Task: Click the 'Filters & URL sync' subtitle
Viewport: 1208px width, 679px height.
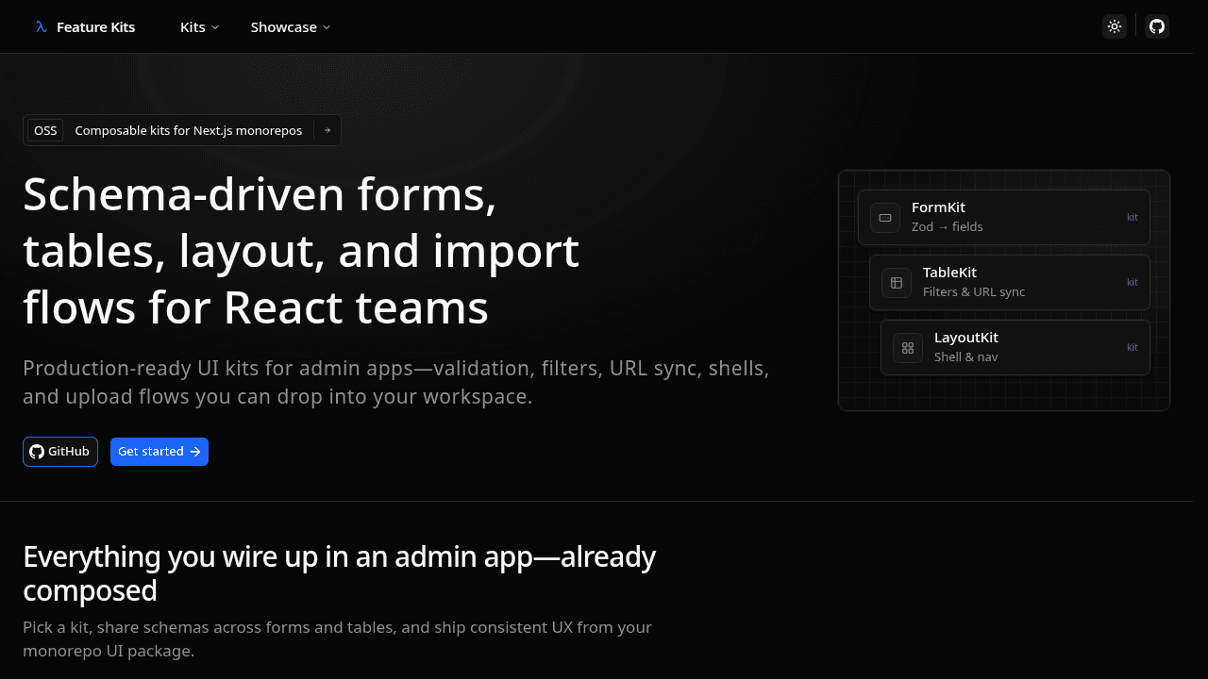Action: coord(974,292)
